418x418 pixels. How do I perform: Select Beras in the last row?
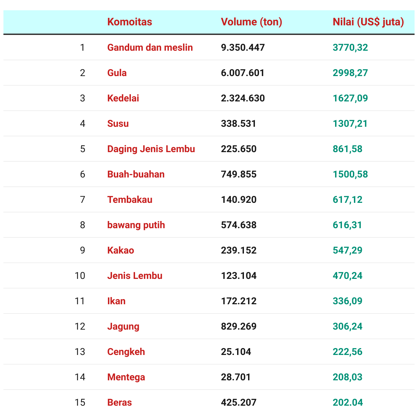(x=120, y=402)
